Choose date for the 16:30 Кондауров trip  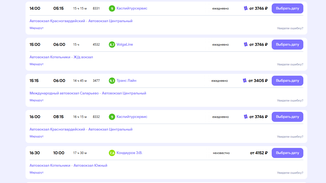coord(288,153)
